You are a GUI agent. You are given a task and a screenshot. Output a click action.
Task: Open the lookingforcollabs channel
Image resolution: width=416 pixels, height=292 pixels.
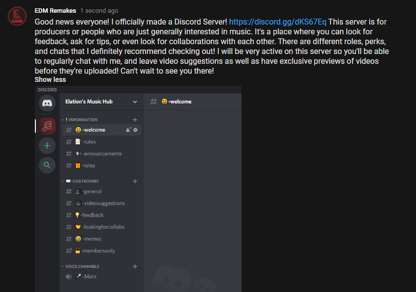(x=102, y=227)
